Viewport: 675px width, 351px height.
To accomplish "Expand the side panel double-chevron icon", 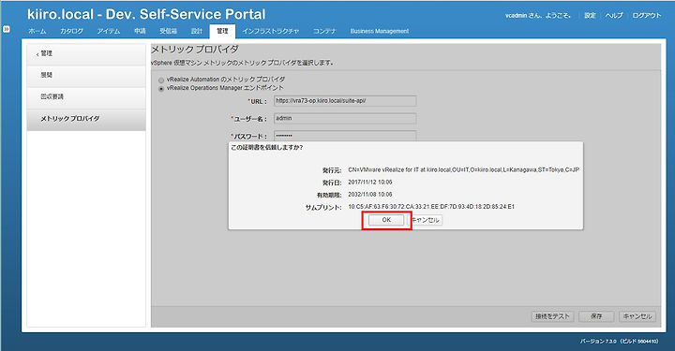I will [7, 29].
